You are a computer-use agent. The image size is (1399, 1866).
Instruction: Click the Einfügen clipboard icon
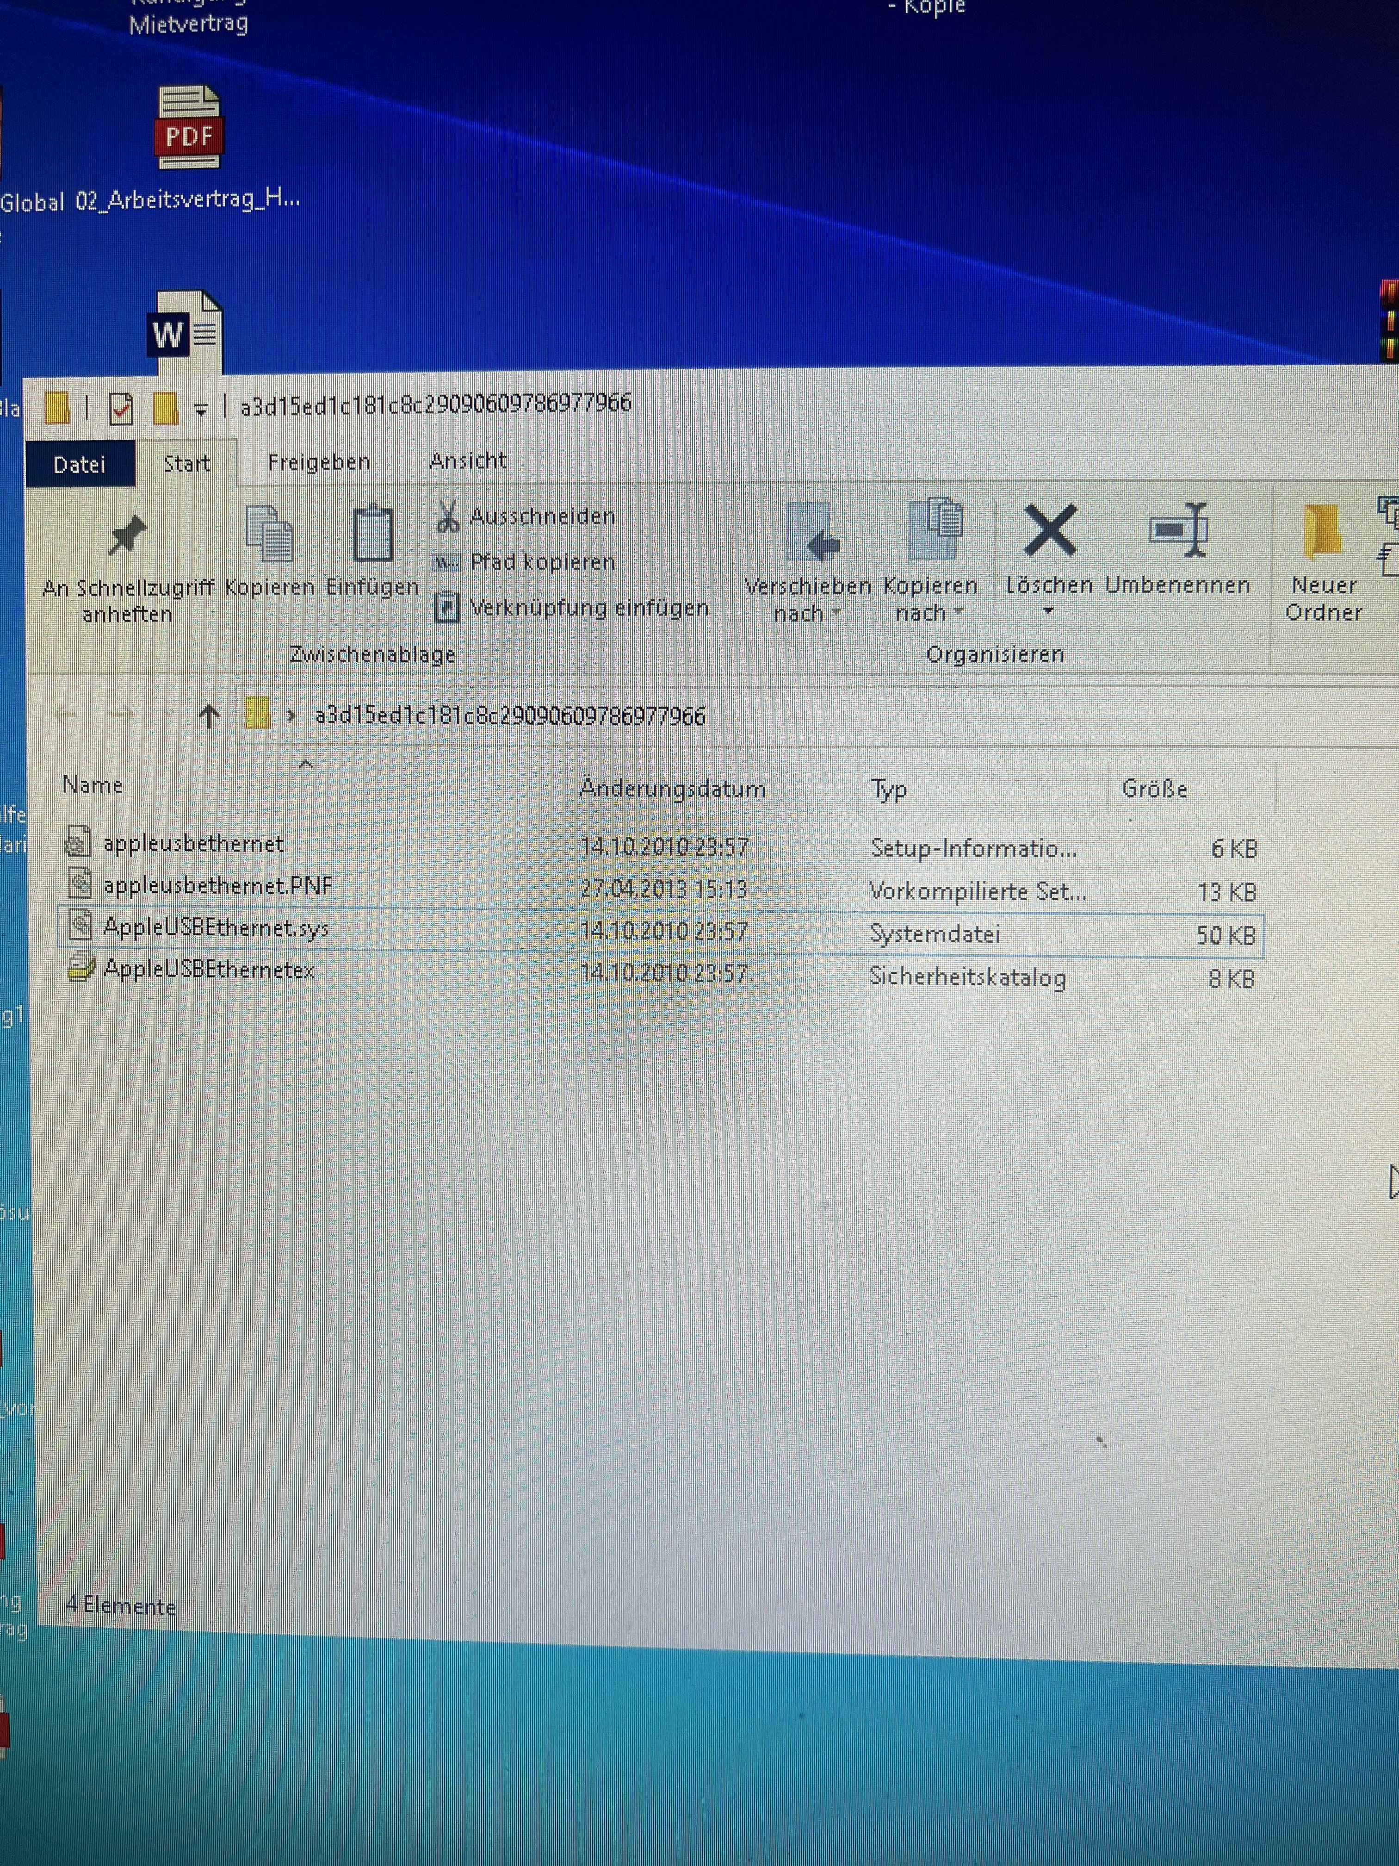click(373, 535)
